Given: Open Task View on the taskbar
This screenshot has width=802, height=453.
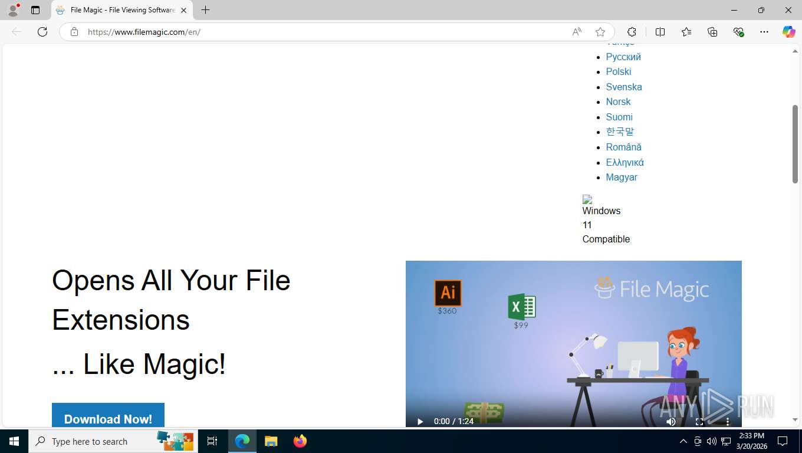Looking at the screenshot, I should tap(212, 441).
